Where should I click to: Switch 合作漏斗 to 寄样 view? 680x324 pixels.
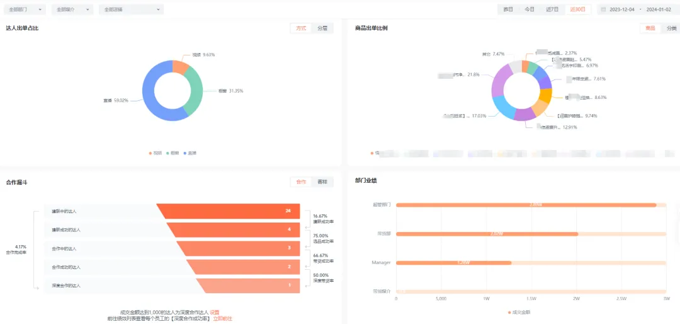pos(322,182)
